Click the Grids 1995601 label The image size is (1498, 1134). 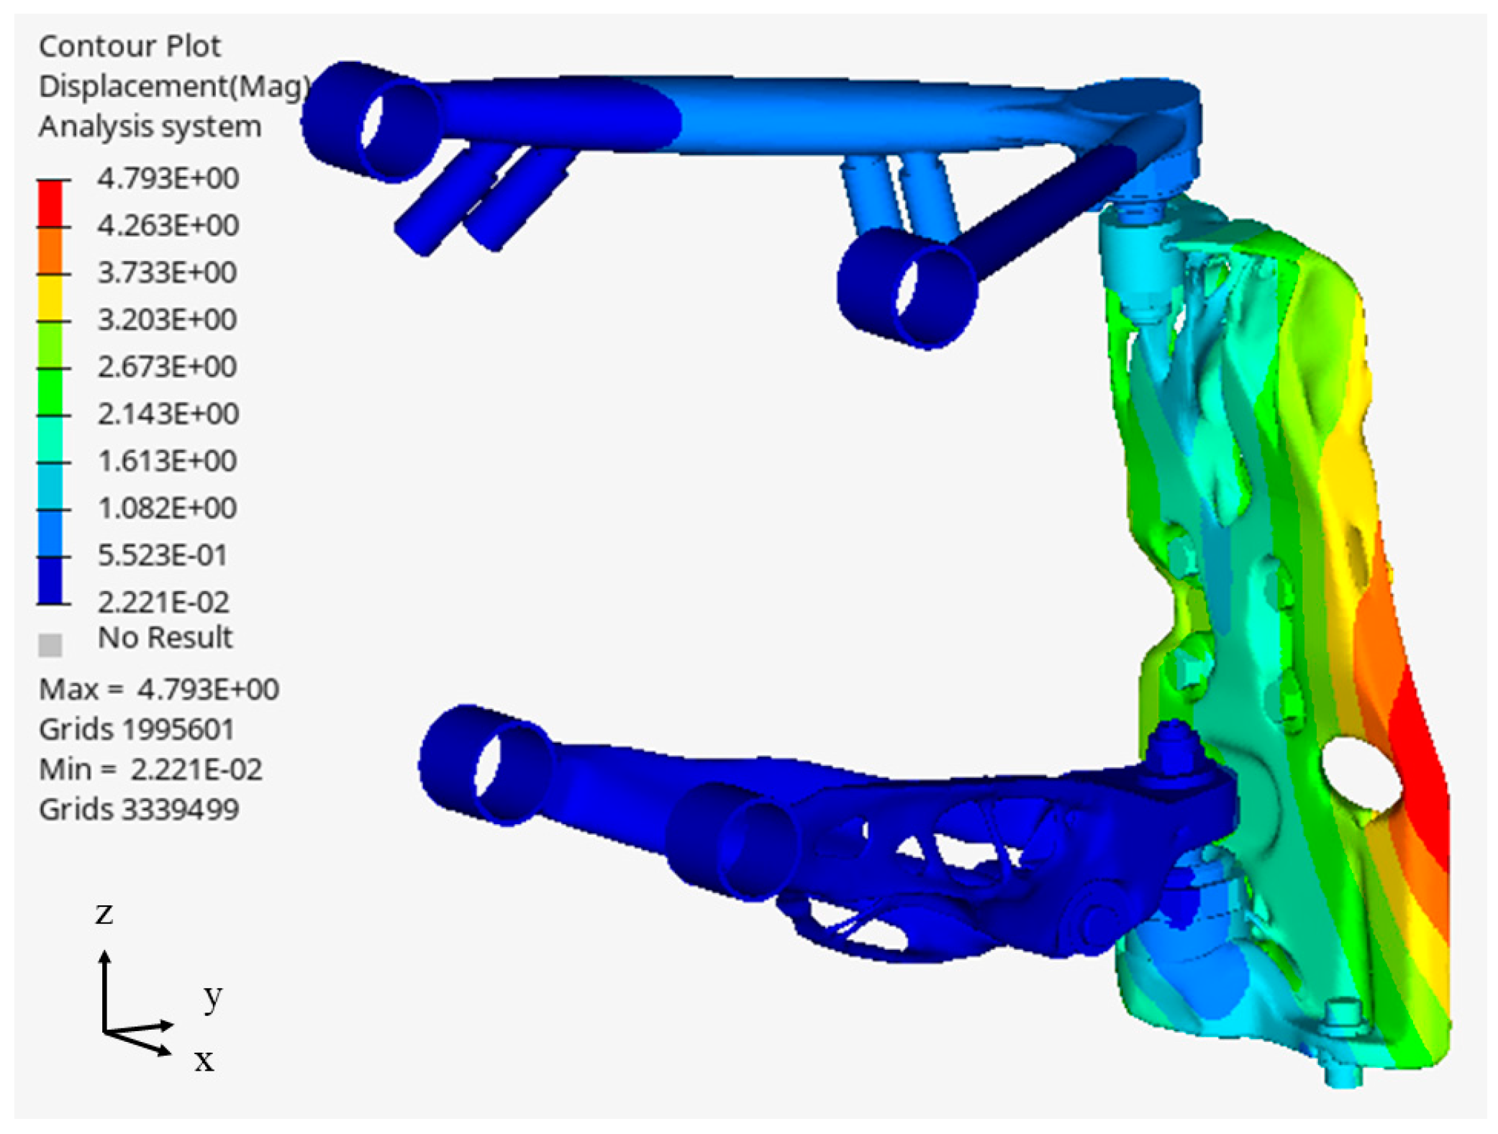[x=137, y=730]
